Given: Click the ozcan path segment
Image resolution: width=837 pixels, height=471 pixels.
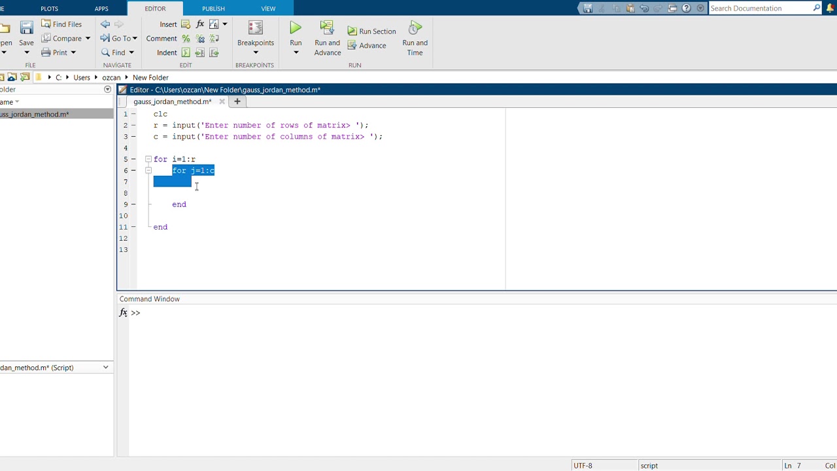Looking at the screenshot, I should (111, 77).
